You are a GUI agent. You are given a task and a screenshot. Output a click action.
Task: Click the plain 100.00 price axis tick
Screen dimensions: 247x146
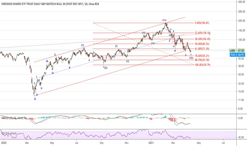pyautogui.click(x=241, y=40)
